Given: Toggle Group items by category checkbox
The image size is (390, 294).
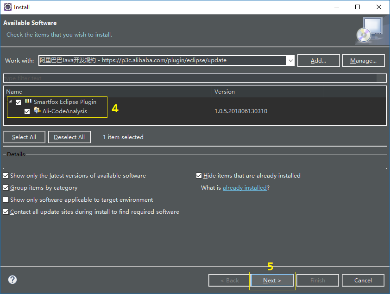Looking at the screenshot, I should click(6, 188).
